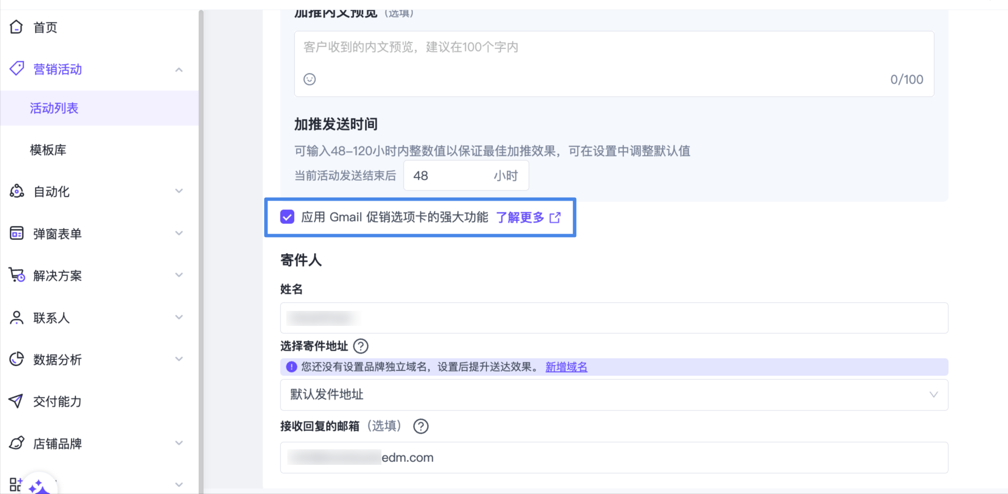Open the 默认发件地址 sender address dropdown
The height and width of the screenshot is (494, 1008).
click(x=614, y=395)
